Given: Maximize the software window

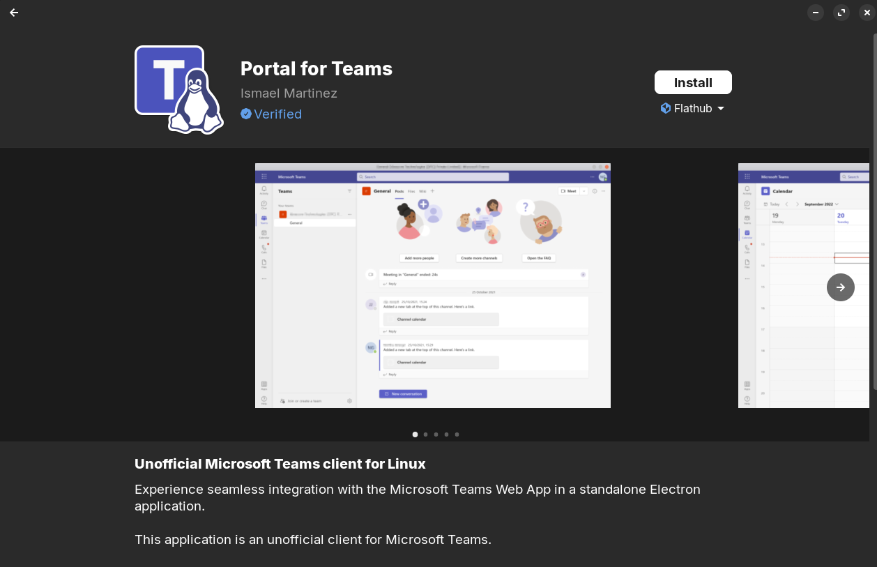Looking at the screenshot, I should point(841,13).
